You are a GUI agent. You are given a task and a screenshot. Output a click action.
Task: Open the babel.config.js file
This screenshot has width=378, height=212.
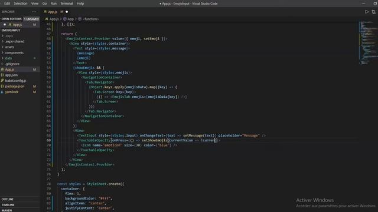point(15,81)
